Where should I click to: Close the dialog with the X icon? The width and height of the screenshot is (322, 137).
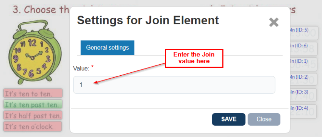(x=274, y=22)
